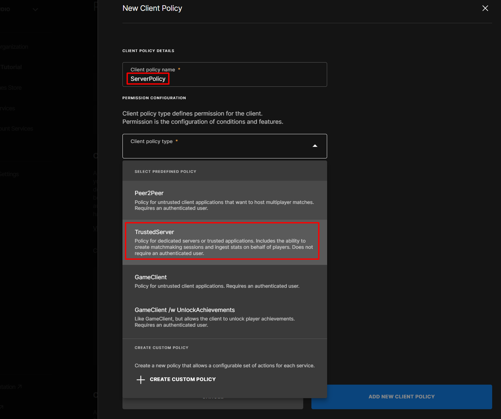Open the Settings sidebar entry

tap(9, 174)
